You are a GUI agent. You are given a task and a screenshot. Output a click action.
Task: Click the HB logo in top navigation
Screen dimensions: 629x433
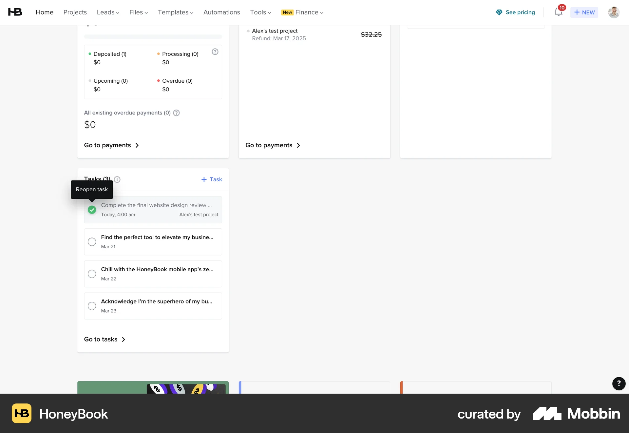(15, 12)
